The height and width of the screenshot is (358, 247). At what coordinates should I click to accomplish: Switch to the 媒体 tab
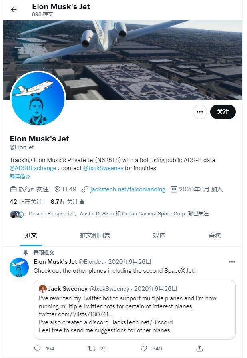[x=159, y=235]
